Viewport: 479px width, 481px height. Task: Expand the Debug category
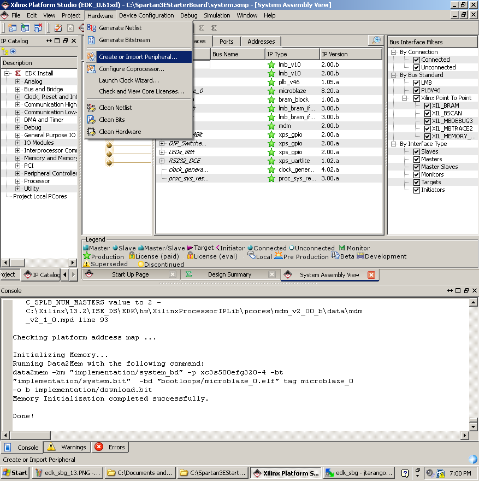[18, 127]
